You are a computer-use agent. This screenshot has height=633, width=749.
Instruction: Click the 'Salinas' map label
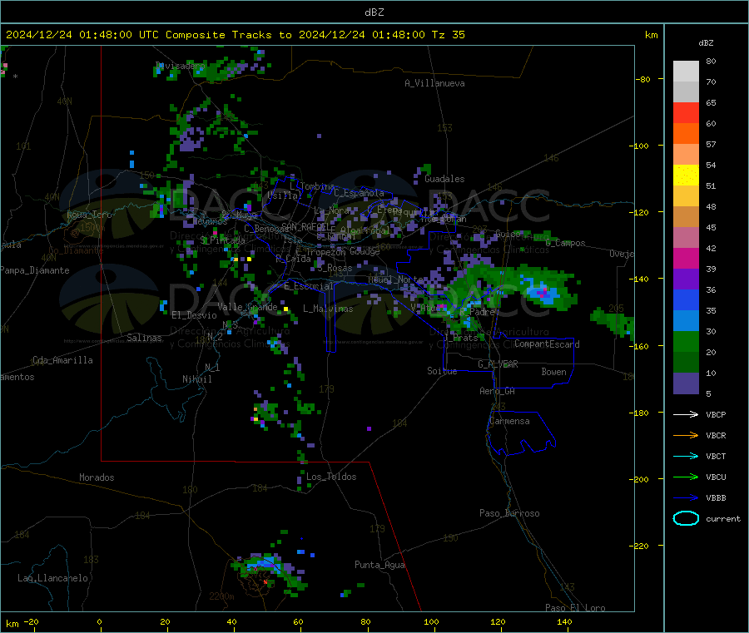[144, 338]
